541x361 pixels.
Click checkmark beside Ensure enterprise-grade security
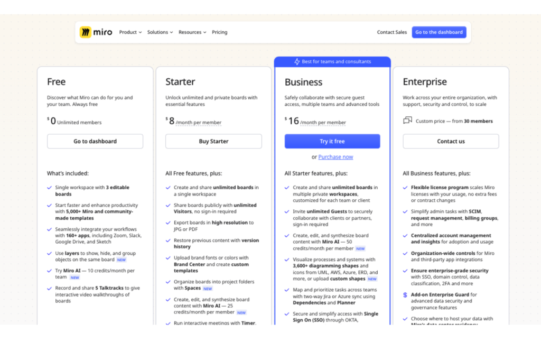[405, 271]
